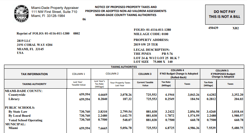Click the 'TAX INFORMATION' header cell
Image resolution: width=247 pixels, height=133 pixels.
[x=36, y=74]
